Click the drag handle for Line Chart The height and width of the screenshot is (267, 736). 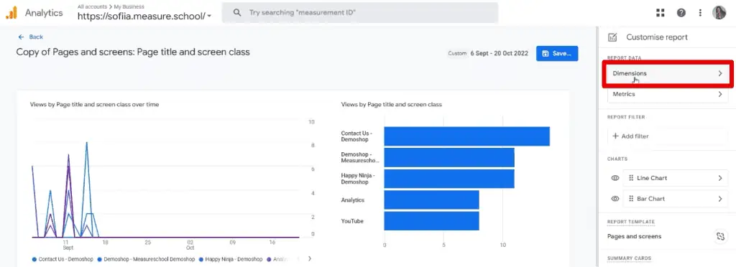point(631,178)
